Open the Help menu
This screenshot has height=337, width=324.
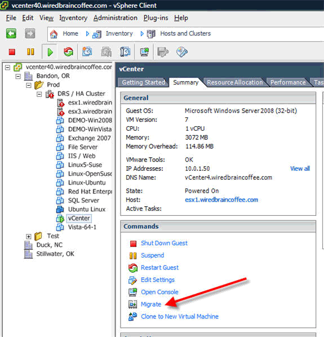(181, 18)
